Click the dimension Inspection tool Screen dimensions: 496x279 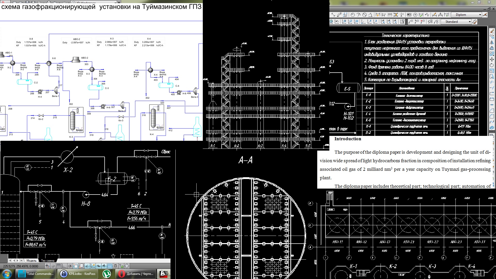[x=421, y=15]
